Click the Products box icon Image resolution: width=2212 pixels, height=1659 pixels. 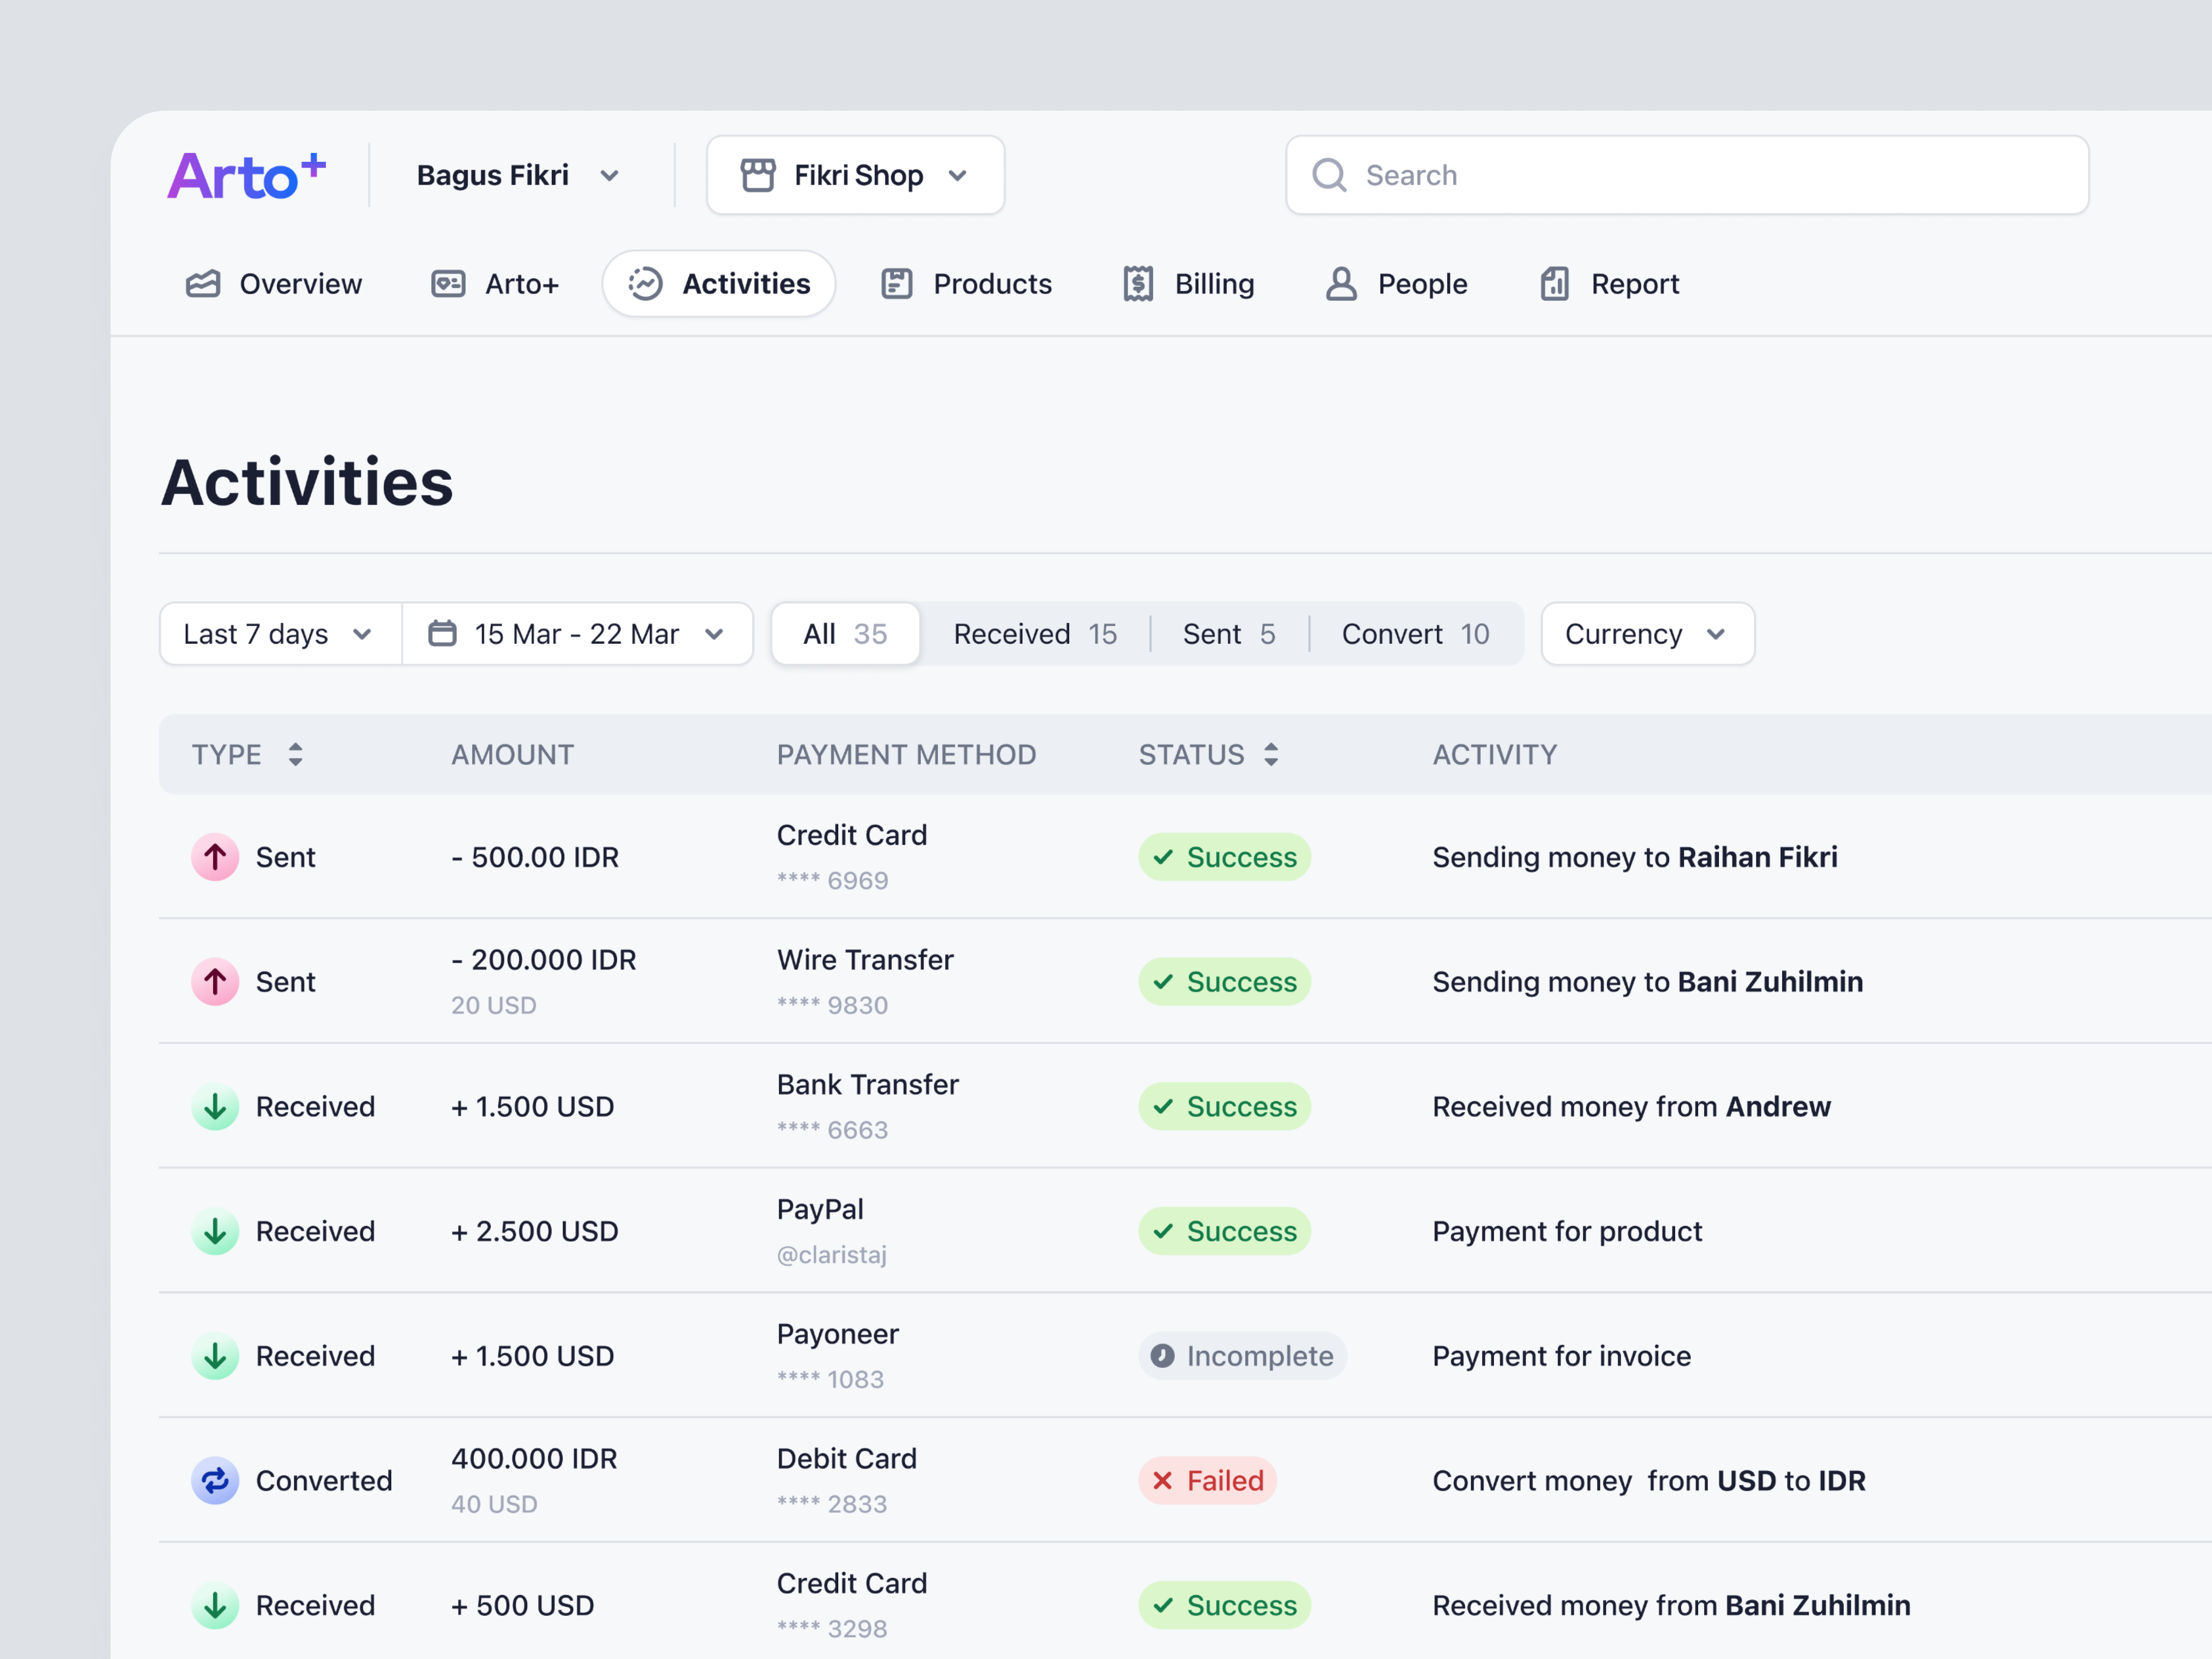click(897, 283)
